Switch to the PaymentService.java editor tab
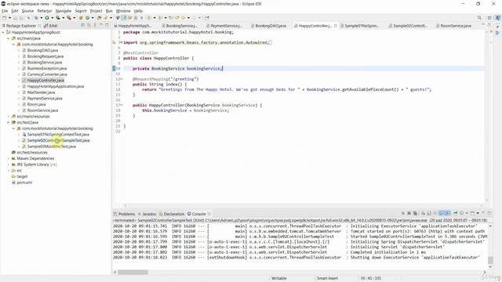Image resolution: width=502 pixels, height=282 pixels. tap(224, 26)
